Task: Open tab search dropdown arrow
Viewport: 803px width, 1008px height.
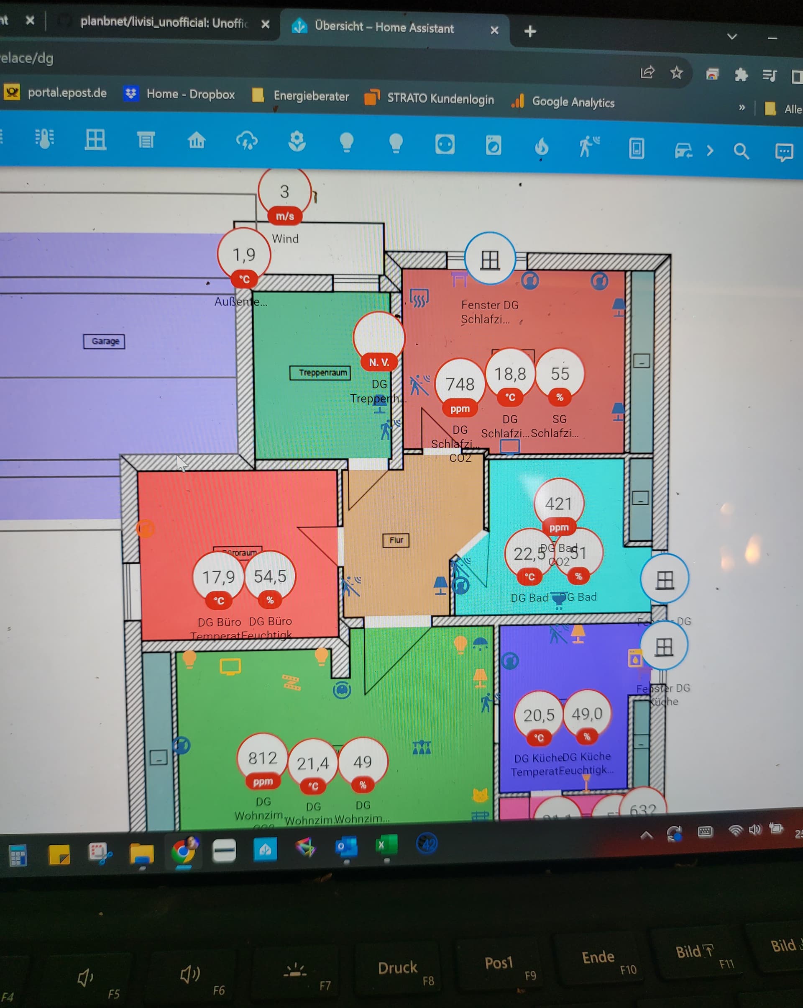Action: coord(732,36)
